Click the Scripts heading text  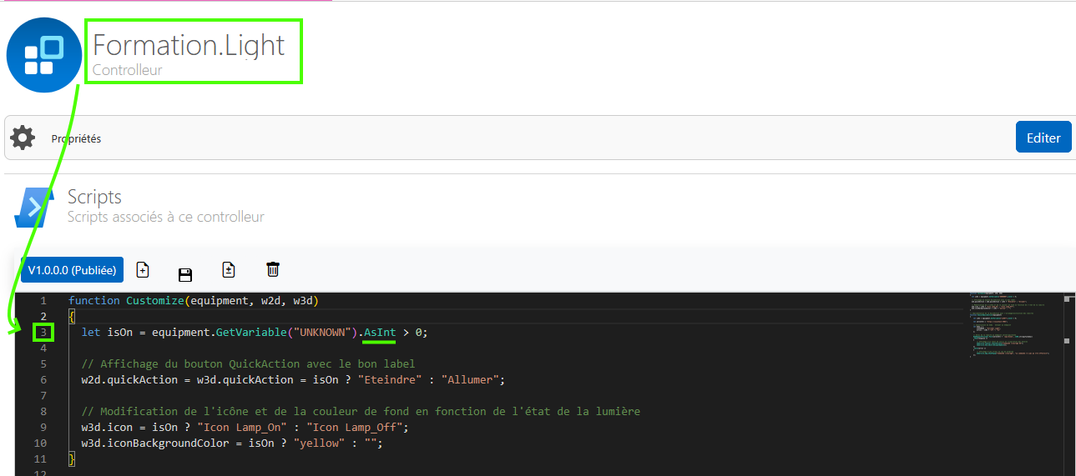tap(94, 198)
